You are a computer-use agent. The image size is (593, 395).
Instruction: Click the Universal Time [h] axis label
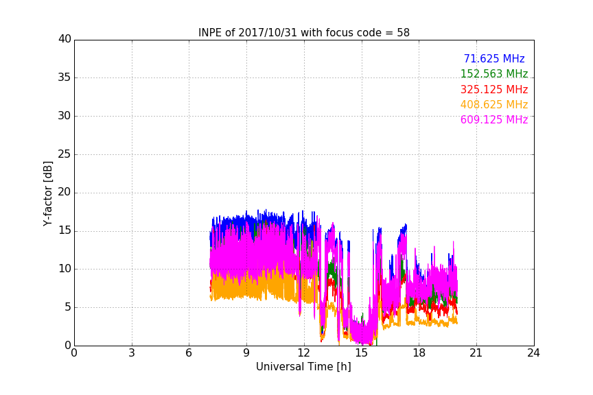(x=303, y=366)
